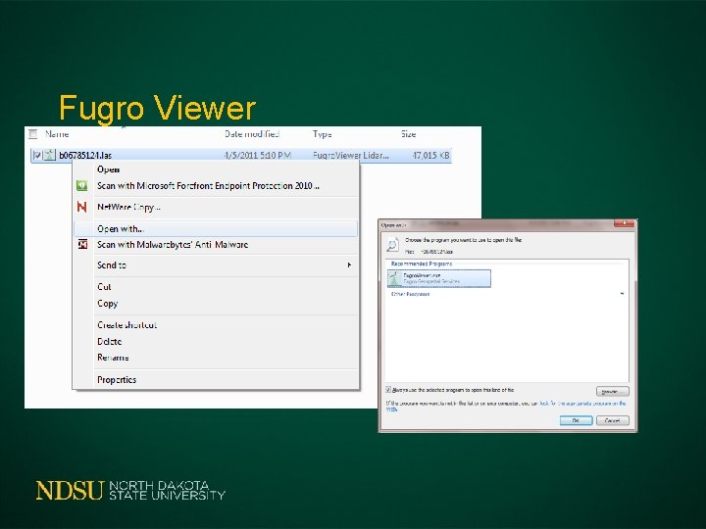Click the 4/5/2011 5:10 PM date cell
The height and width of the screenshot is (529, 706).
(258, 155)
